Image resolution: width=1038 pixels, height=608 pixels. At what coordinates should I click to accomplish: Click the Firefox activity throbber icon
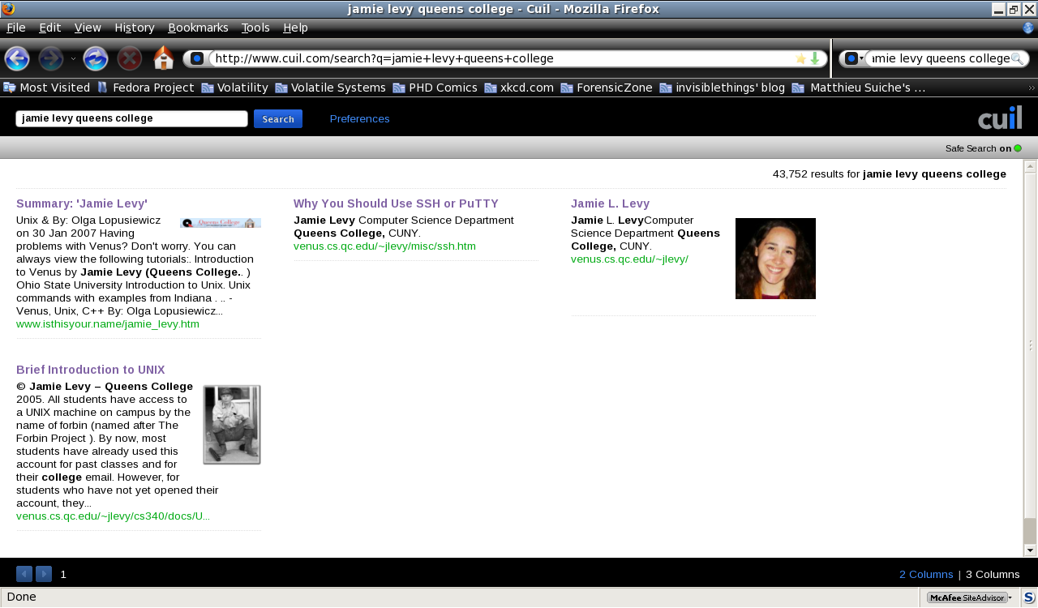click(x=1028, y=28)
